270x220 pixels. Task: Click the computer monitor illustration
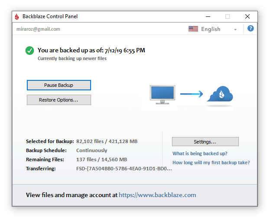click(x=163, y=95)
